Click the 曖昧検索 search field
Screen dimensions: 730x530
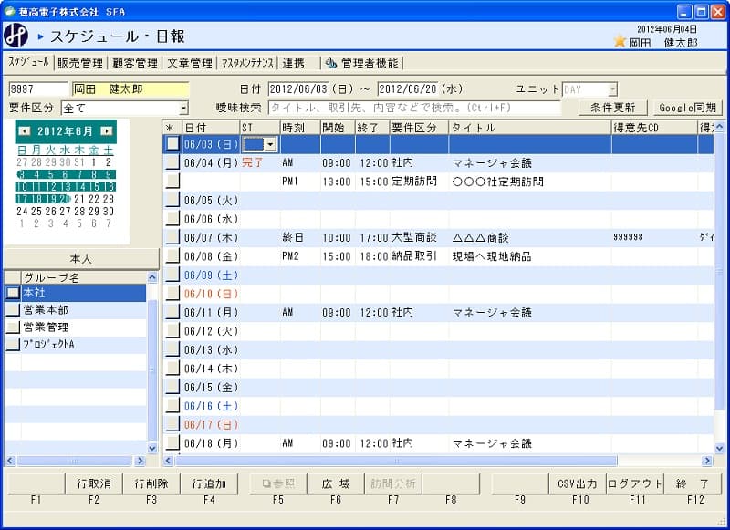pos(414,108)
